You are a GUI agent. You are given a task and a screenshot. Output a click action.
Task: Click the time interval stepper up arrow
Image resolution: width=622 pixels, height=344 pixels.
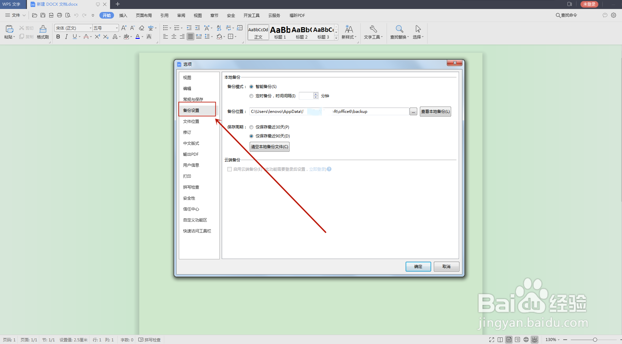coord(316,94)
